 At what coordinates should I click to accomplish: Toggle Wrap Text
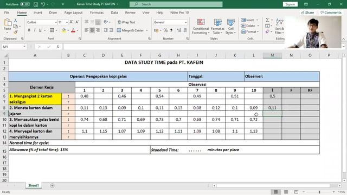126,22
